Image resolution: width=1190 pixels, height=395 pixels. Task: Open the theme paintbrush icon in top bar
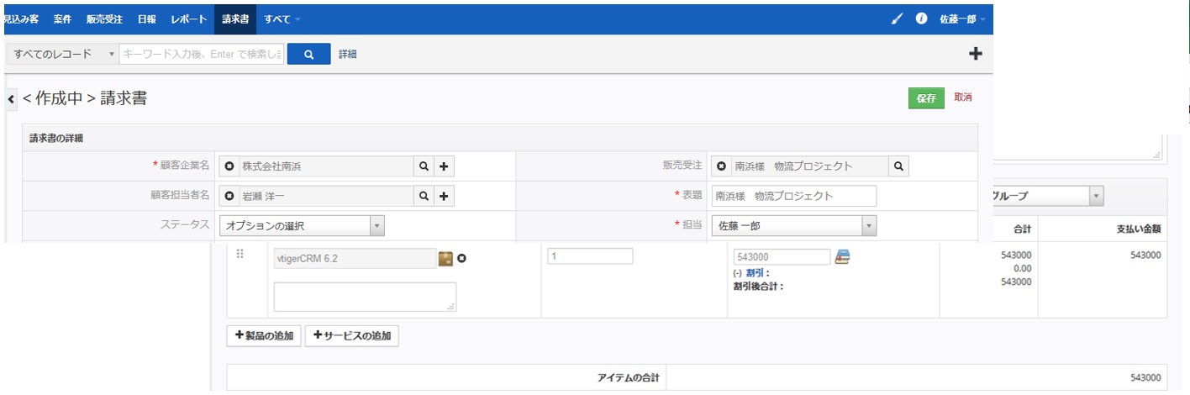click(898, 18)
